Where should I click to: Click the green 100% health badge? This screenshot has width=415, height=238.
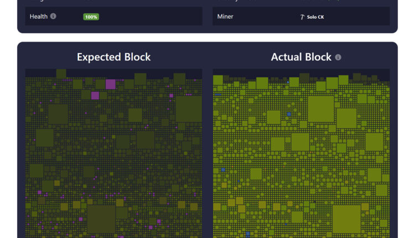[91, 17]
